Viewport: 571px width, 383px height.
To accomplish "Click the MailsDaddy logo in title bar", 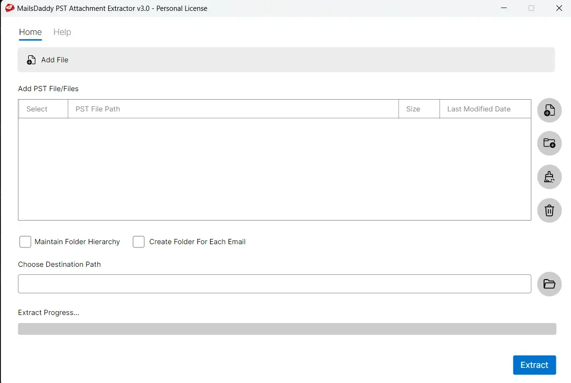I will (x=9, y=8).
